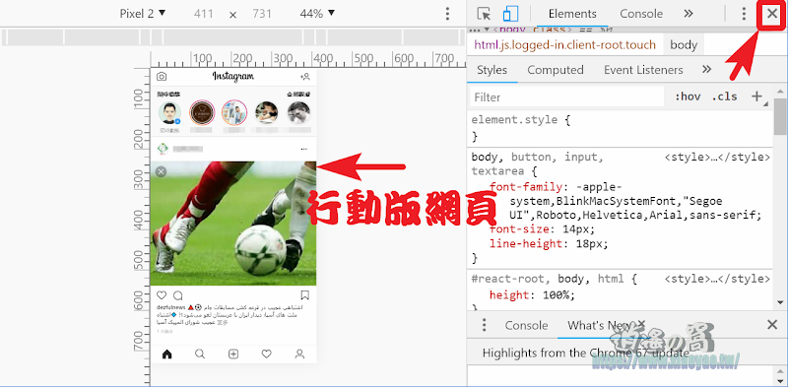Open DevTools customize menu (three dots)
Viewport: 788px width, 387px height.
tap(744, 14)
